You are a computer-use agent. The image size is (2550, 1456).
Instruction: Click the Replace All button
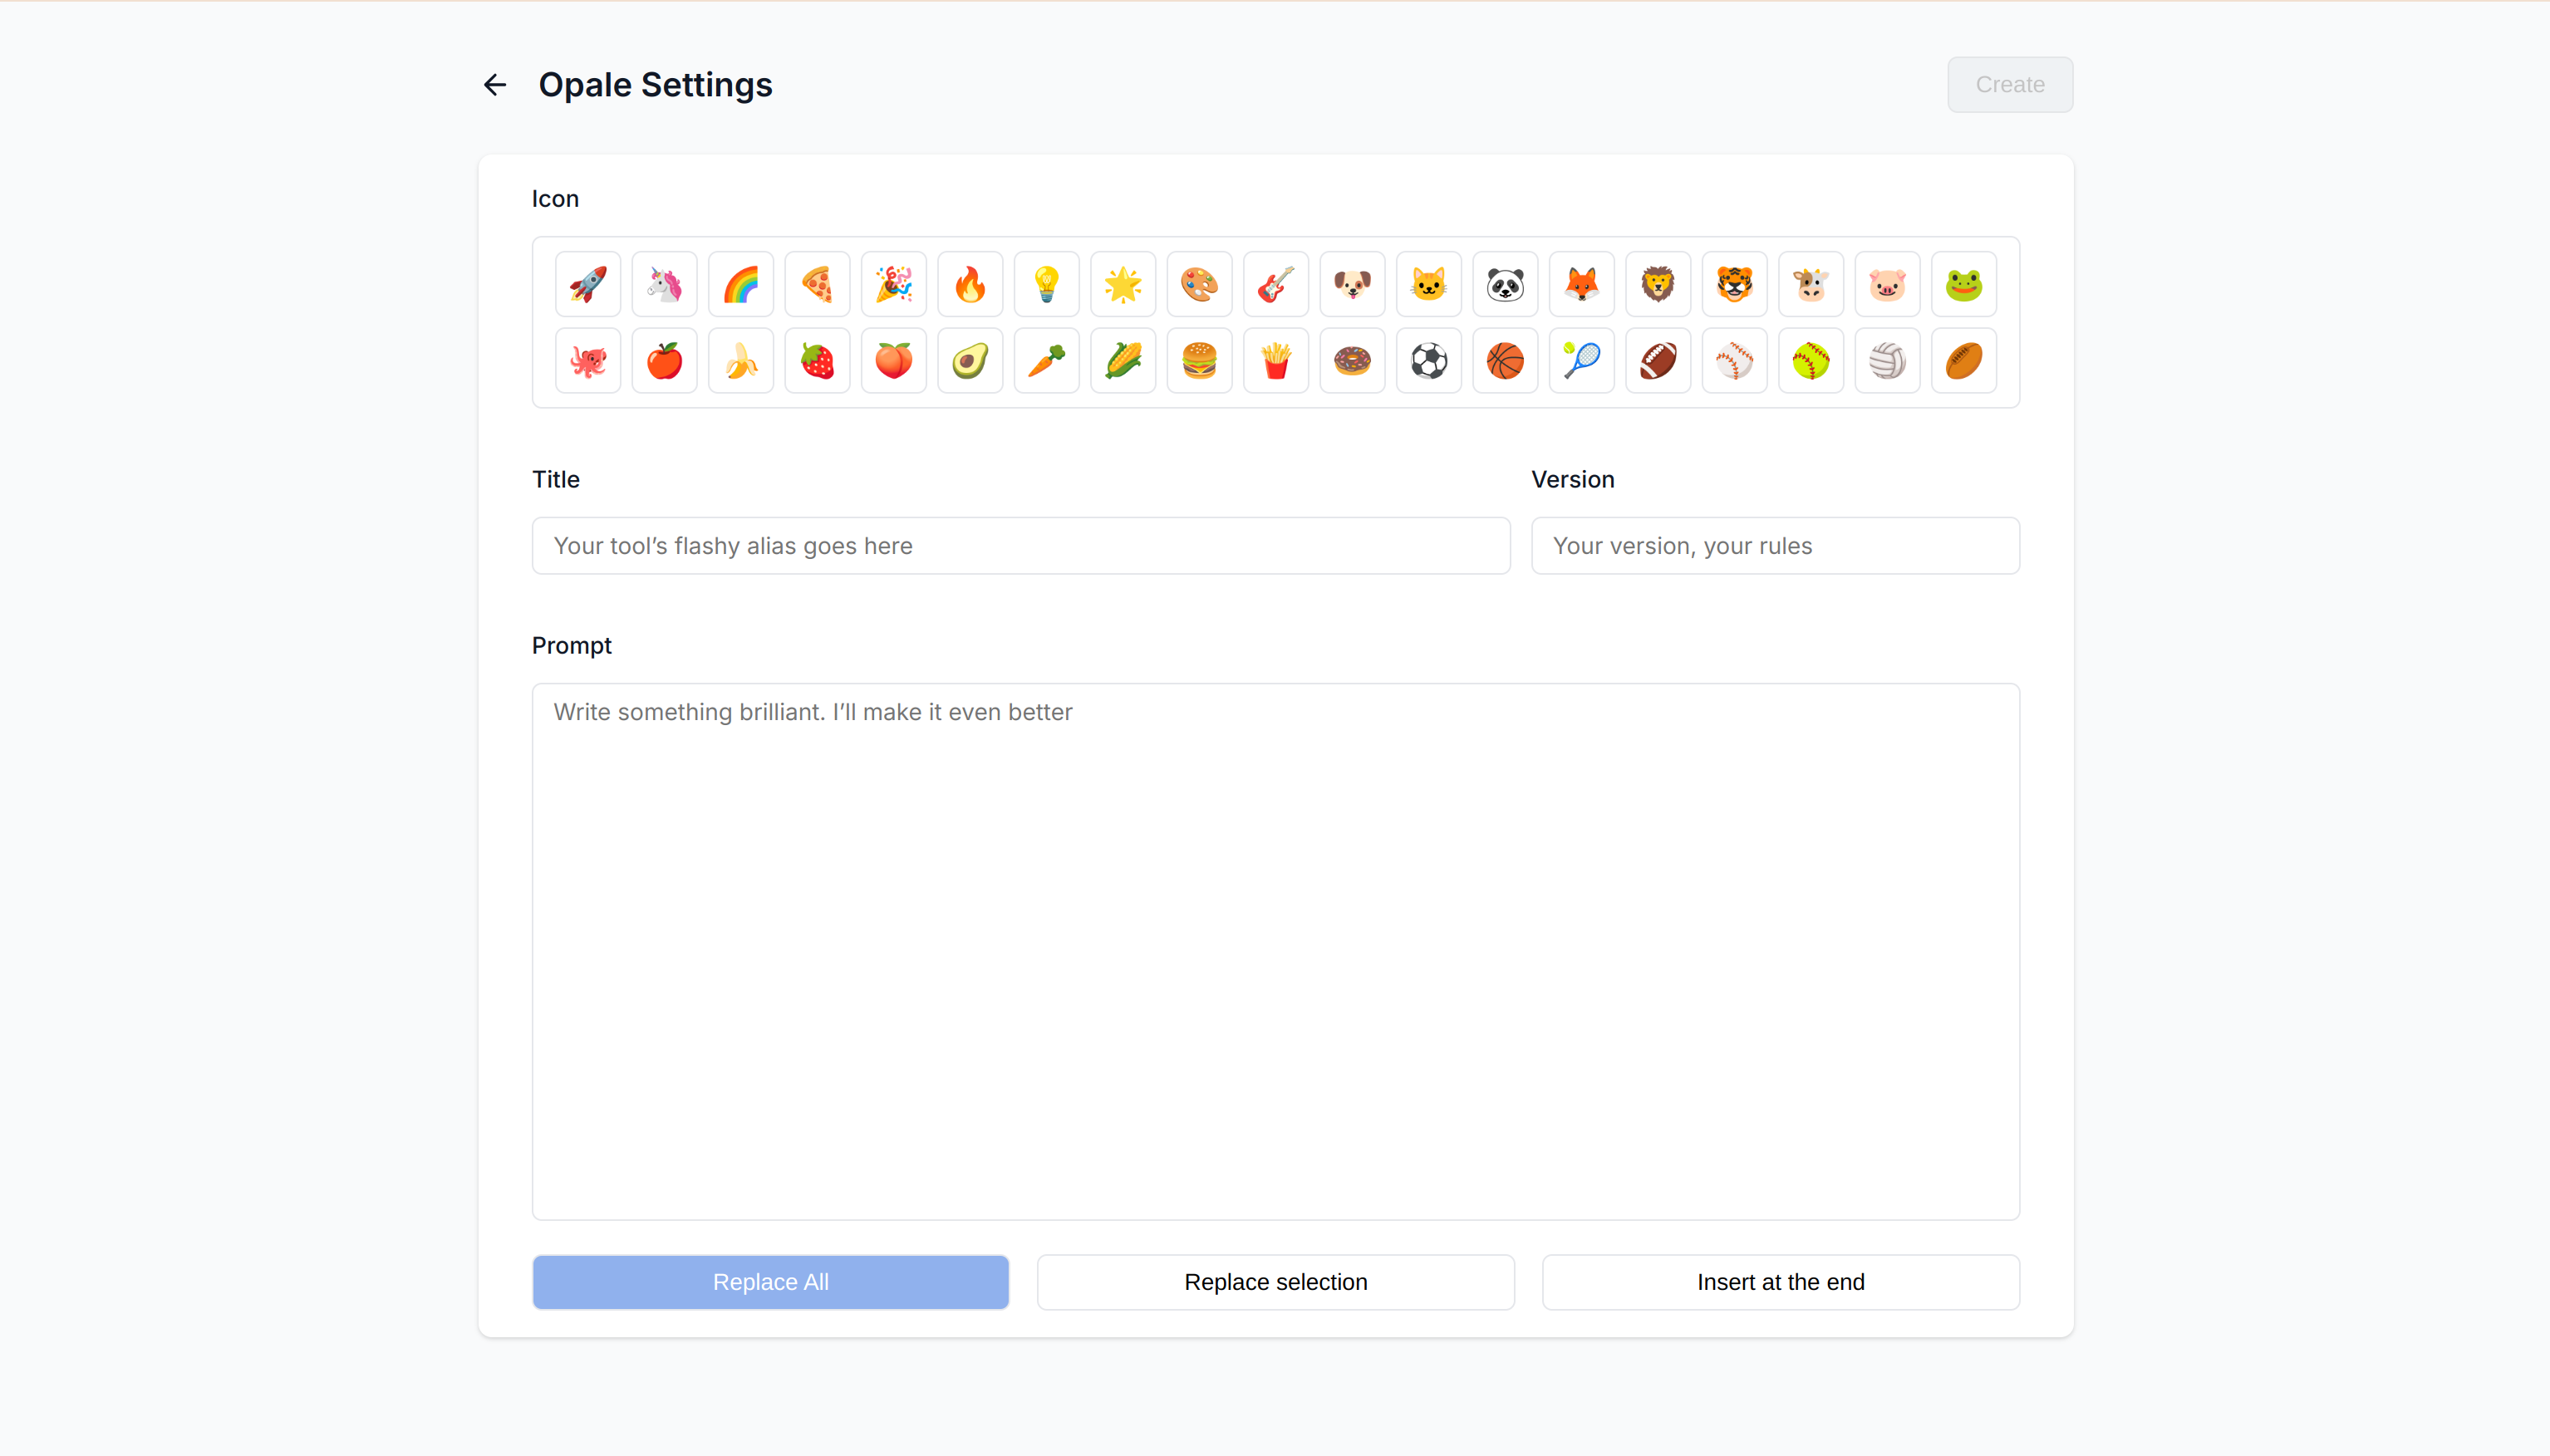coord(770,1282)
